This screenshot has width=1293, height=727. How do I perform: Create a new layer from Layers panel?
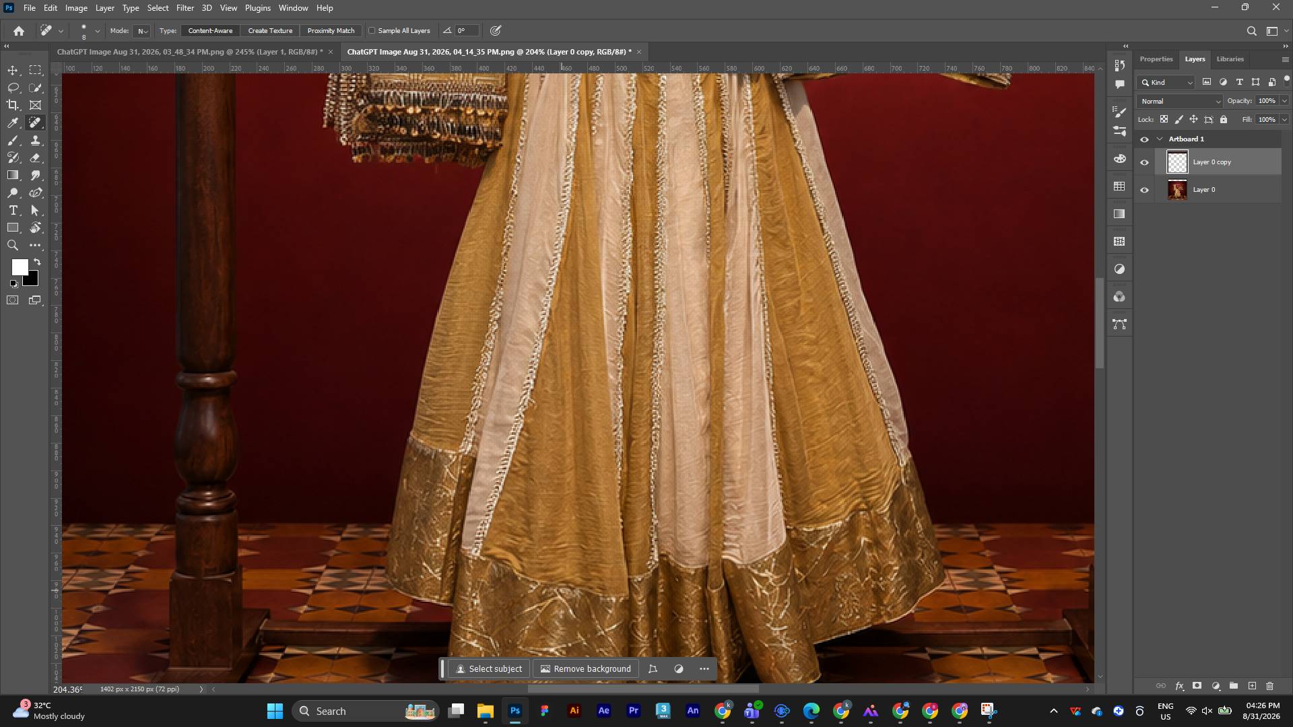[x=1252, y=686]
